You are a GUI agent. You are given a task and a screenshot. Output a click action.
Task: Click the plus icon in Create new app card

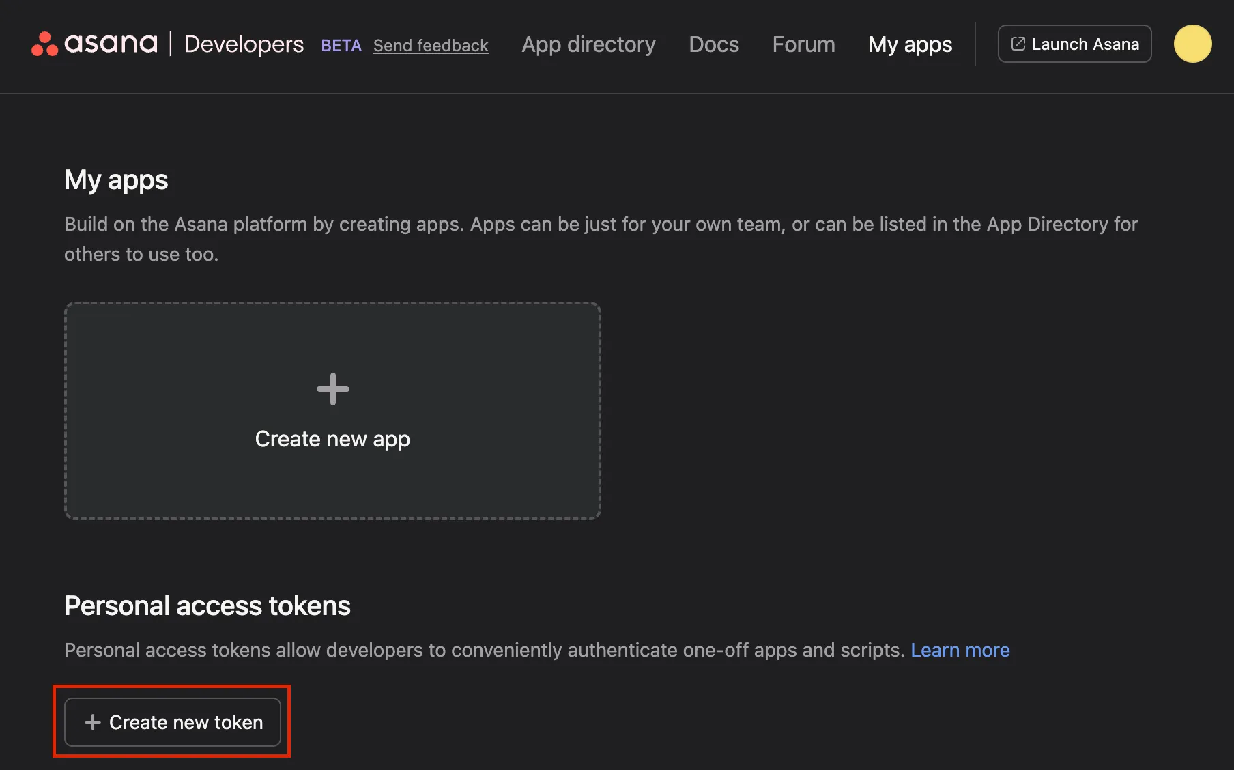point(333,389)
